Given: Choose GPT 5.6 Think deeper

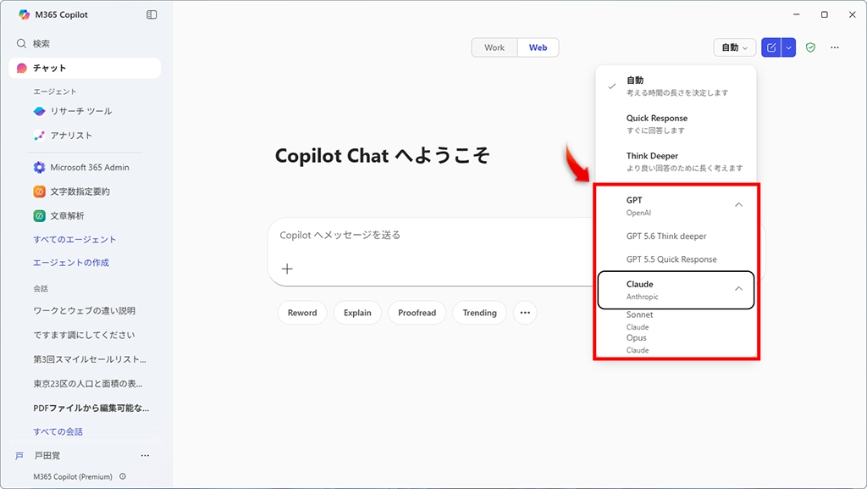Looking at the screenshot, I should click(x=666, y=236).
